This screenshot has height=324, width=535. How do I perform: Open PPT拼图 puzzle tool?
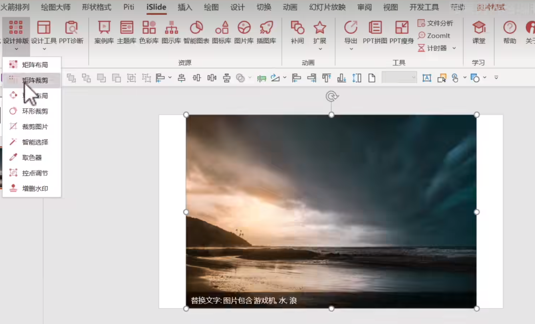pos(375,33)
